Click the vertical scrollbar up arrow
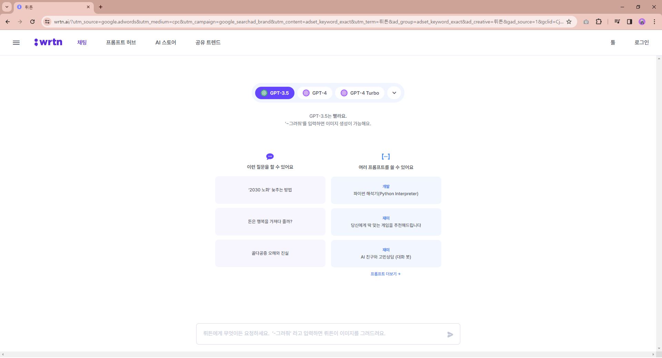 point(659,59)
